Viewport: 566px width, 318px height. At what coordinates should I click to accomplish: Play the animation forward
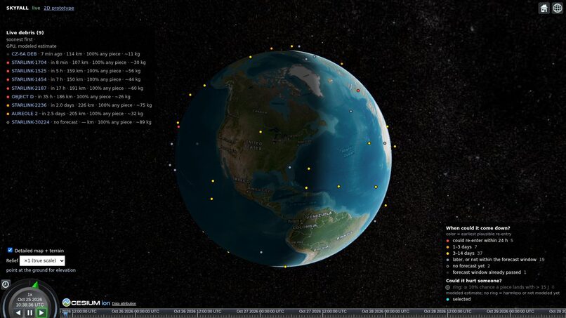coord(42,313)
